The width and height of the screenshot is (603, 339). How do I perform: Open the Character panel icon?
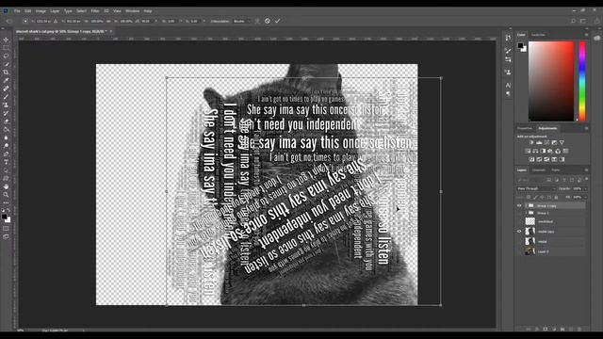508,85
